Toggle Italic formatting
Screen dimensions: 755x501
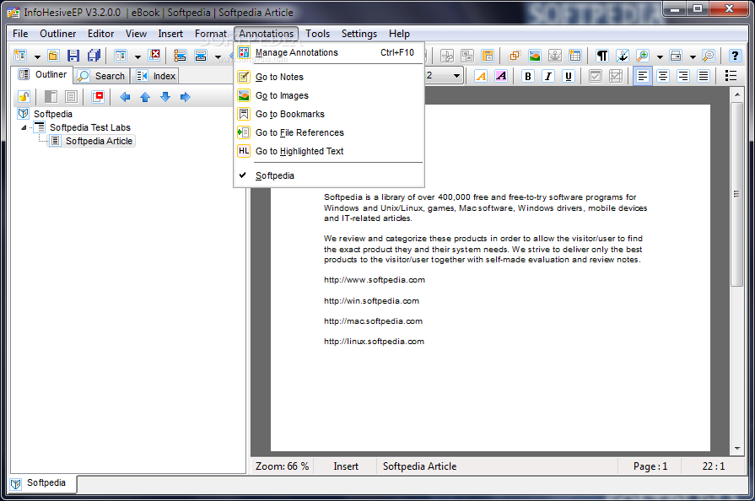coord(548,76)
